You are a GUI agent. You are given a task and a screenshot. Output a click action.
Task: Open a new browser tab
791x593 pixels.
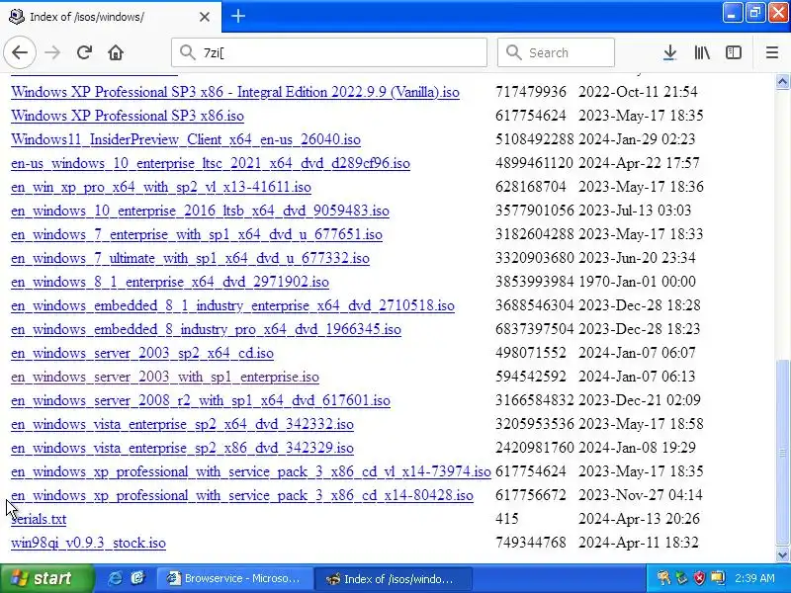click(x=238, y=16)
